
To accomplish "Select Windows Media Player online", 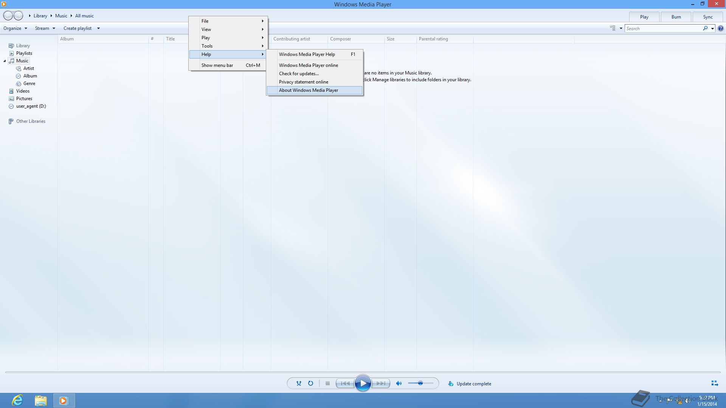I will (315, 65).
